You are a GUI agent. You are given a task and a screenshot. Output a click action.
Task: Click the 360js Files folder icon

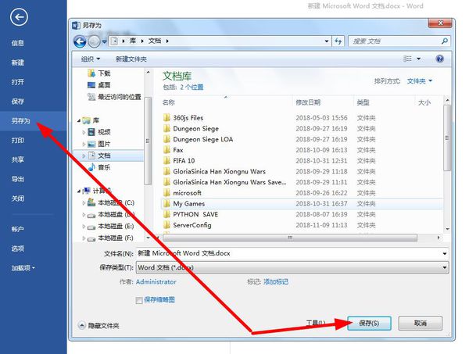(166, 117)
